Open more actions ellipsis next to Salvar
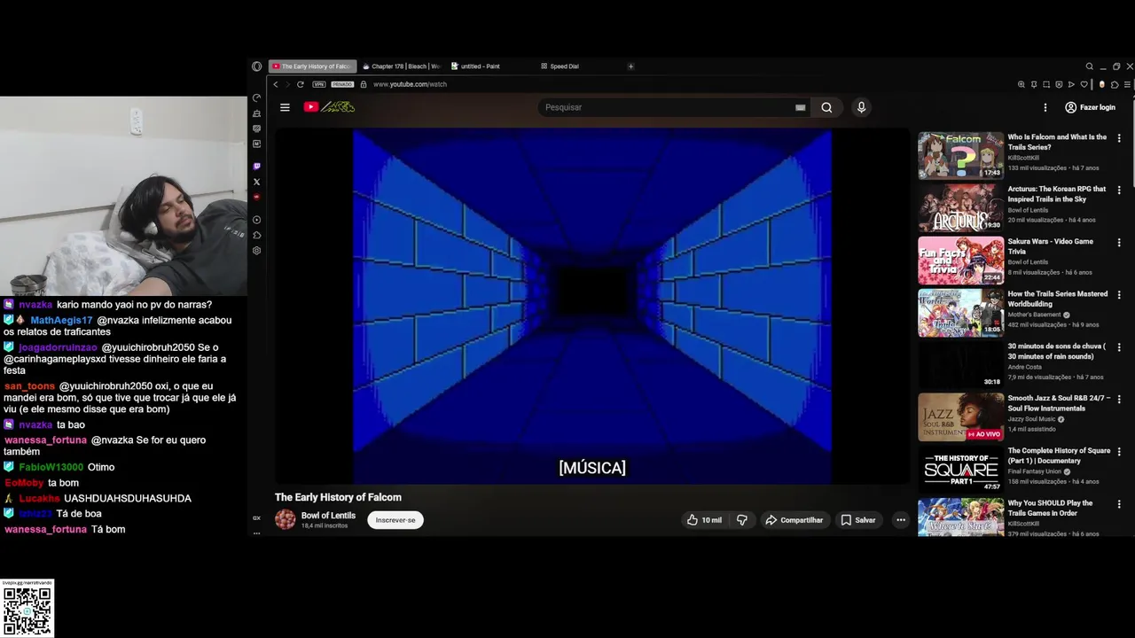The image size is (1135, 638). pyautogui.click(x=901, y=520)
